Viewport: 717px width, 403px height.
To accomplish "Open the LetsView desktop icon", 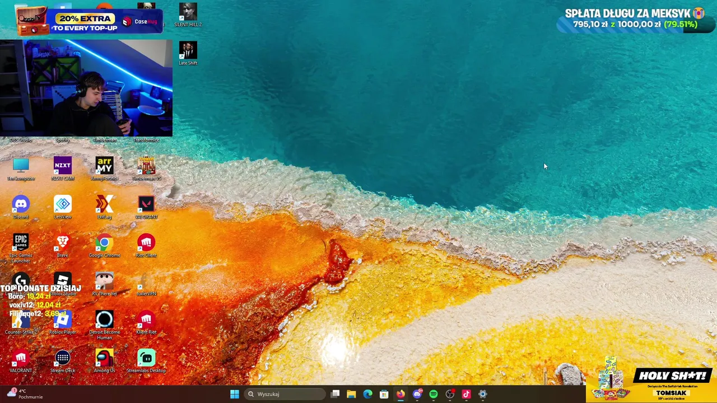I will [63, 207].
